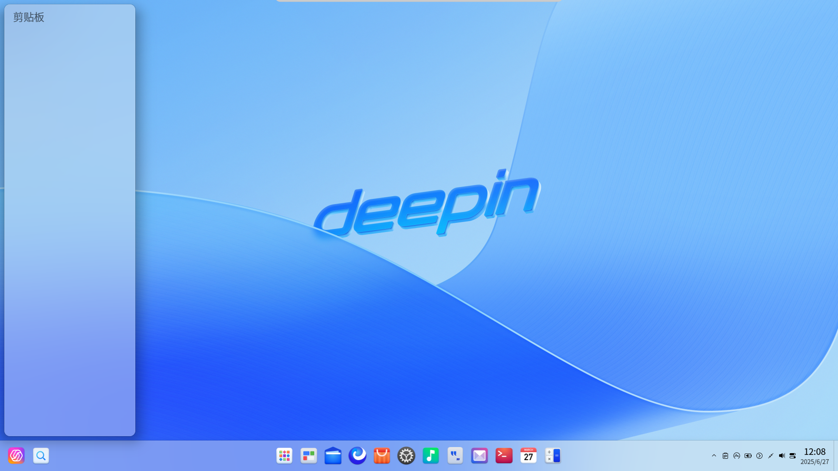This screenshot has height=471, width=838.
Task: Open the UOS AI assistant icon in dock
Action: [x=16, y=456]
